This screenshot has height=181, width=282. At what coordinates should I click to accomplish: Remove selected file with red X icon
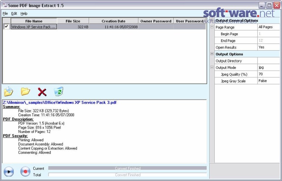pos(42,92)
